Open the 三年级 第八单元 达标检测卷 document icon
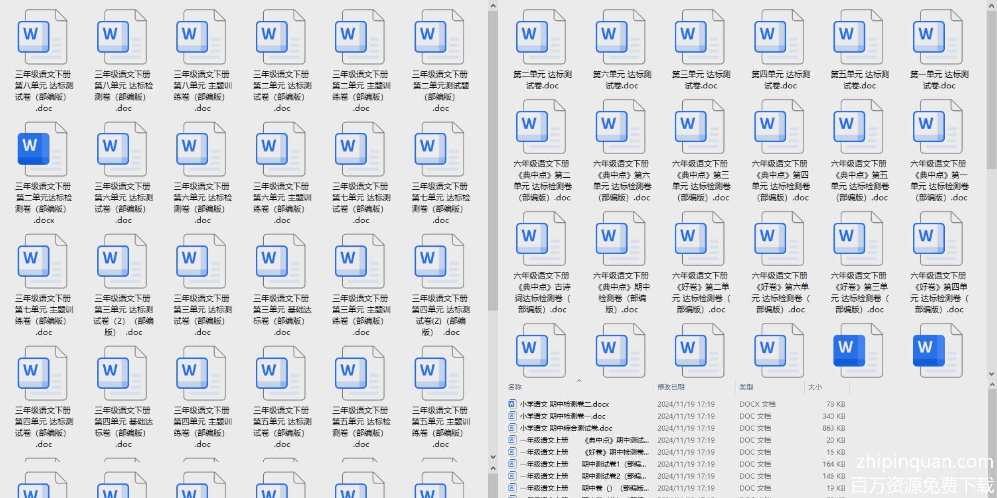The height and width of the screenshot is (498, 997). click(122, 37)
